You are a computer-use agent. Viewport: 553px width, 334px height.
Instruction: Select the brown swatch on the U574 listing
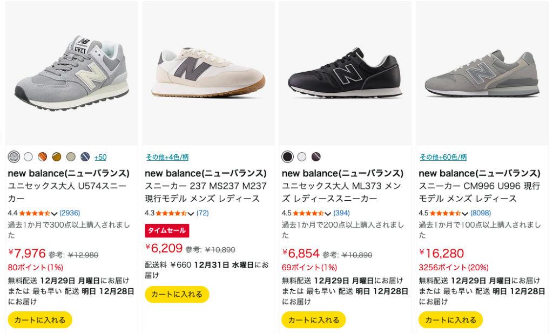[57, 157]
